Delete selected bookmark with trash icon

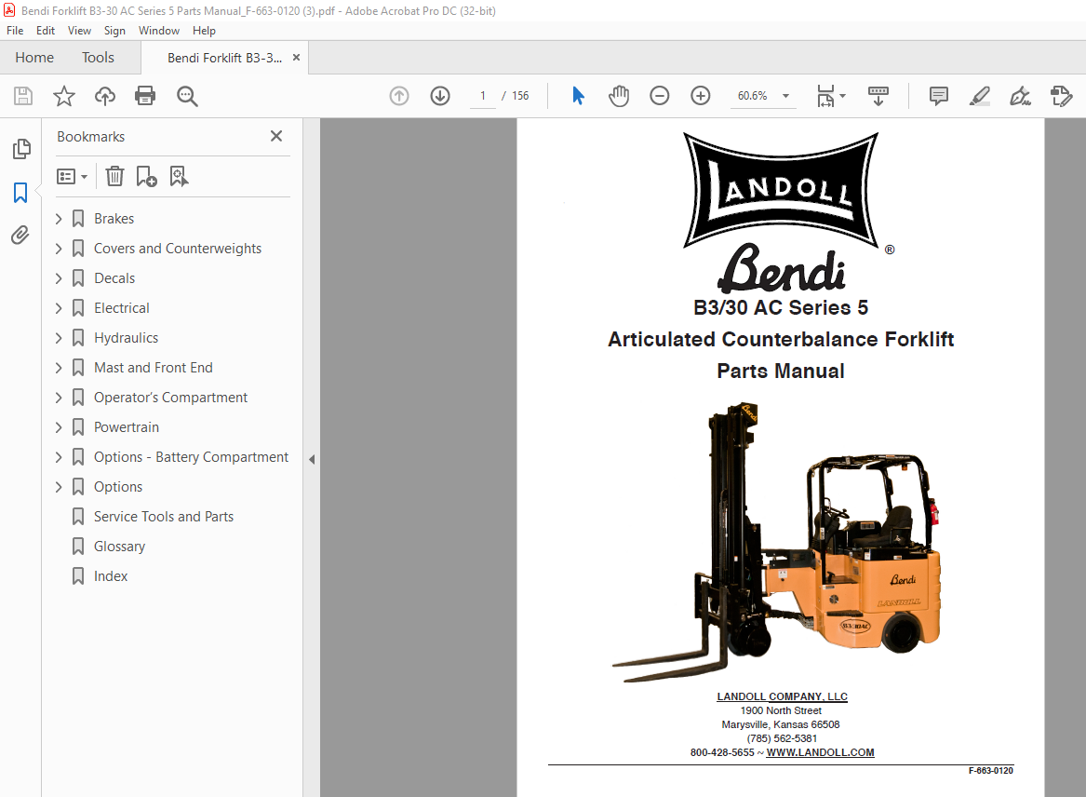115,176
